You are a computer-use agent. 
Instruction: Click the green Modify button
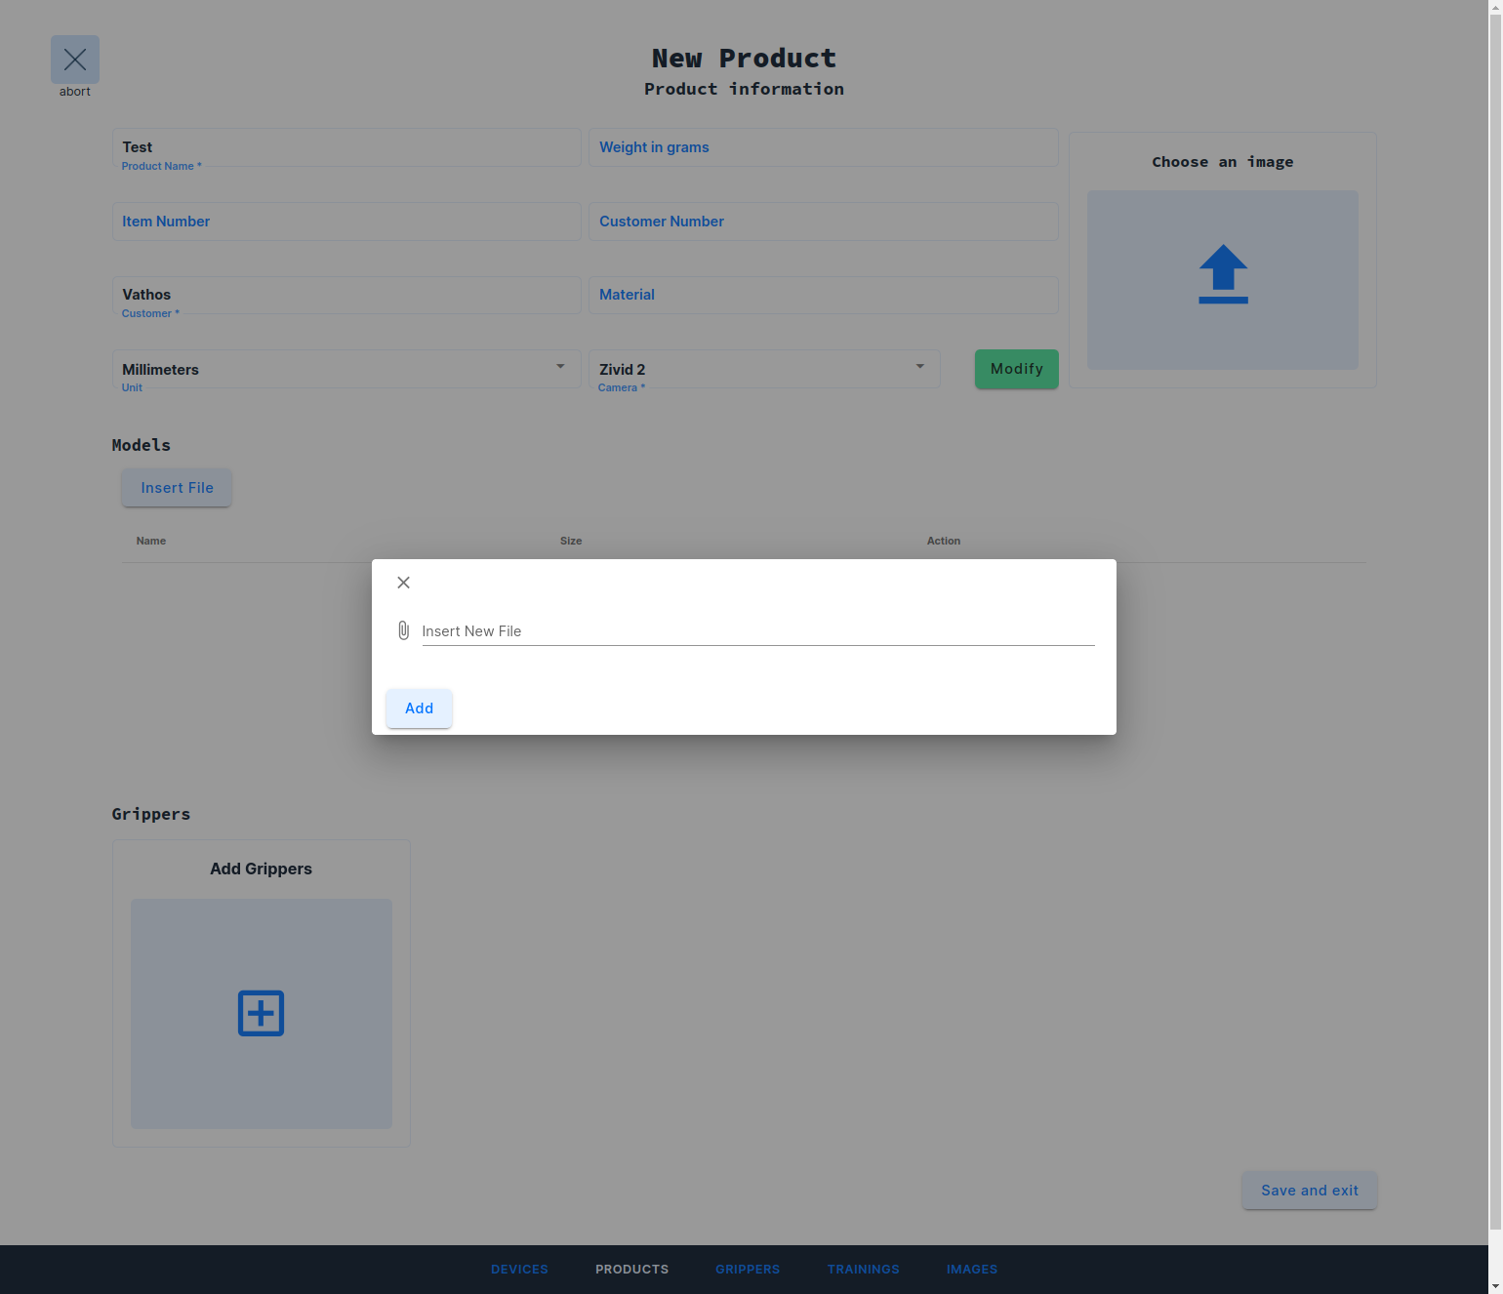tap(1016, 369)
